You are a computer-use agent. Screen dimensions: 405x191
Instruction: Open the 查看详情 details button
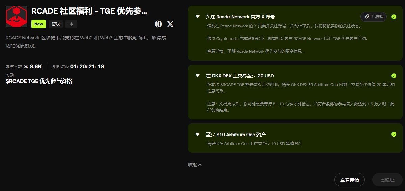pyautogui.click(x=350, y=180)
